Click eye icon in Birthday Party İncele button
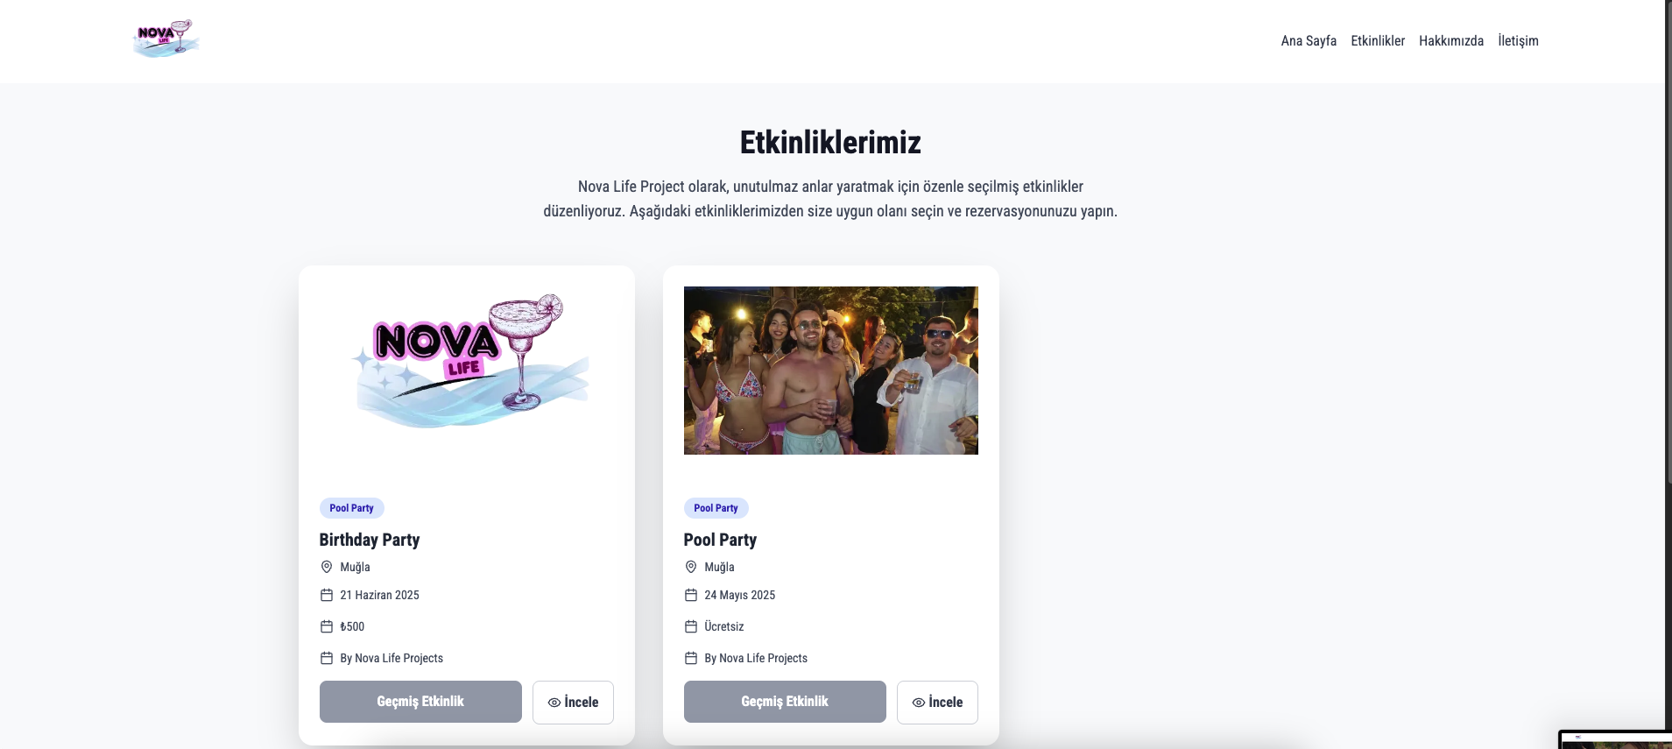Screen dimensions: 1672x749 (554, 703)
